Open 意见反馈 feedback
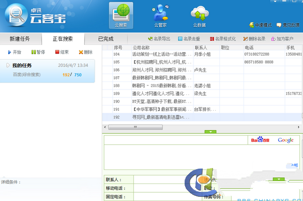 [x=288, y=25]
